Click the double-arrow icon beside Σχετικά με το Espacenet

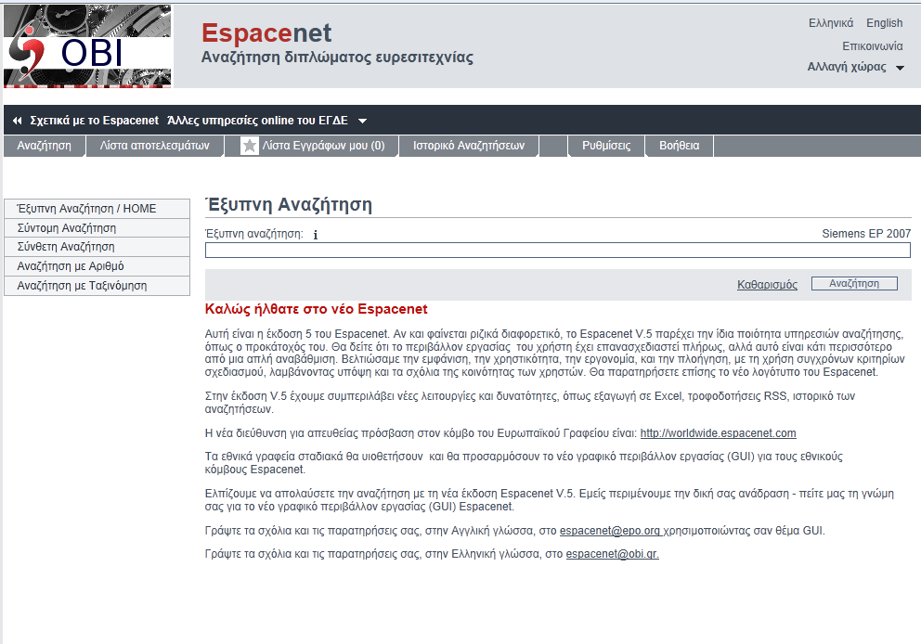click(x=17, y=121)
